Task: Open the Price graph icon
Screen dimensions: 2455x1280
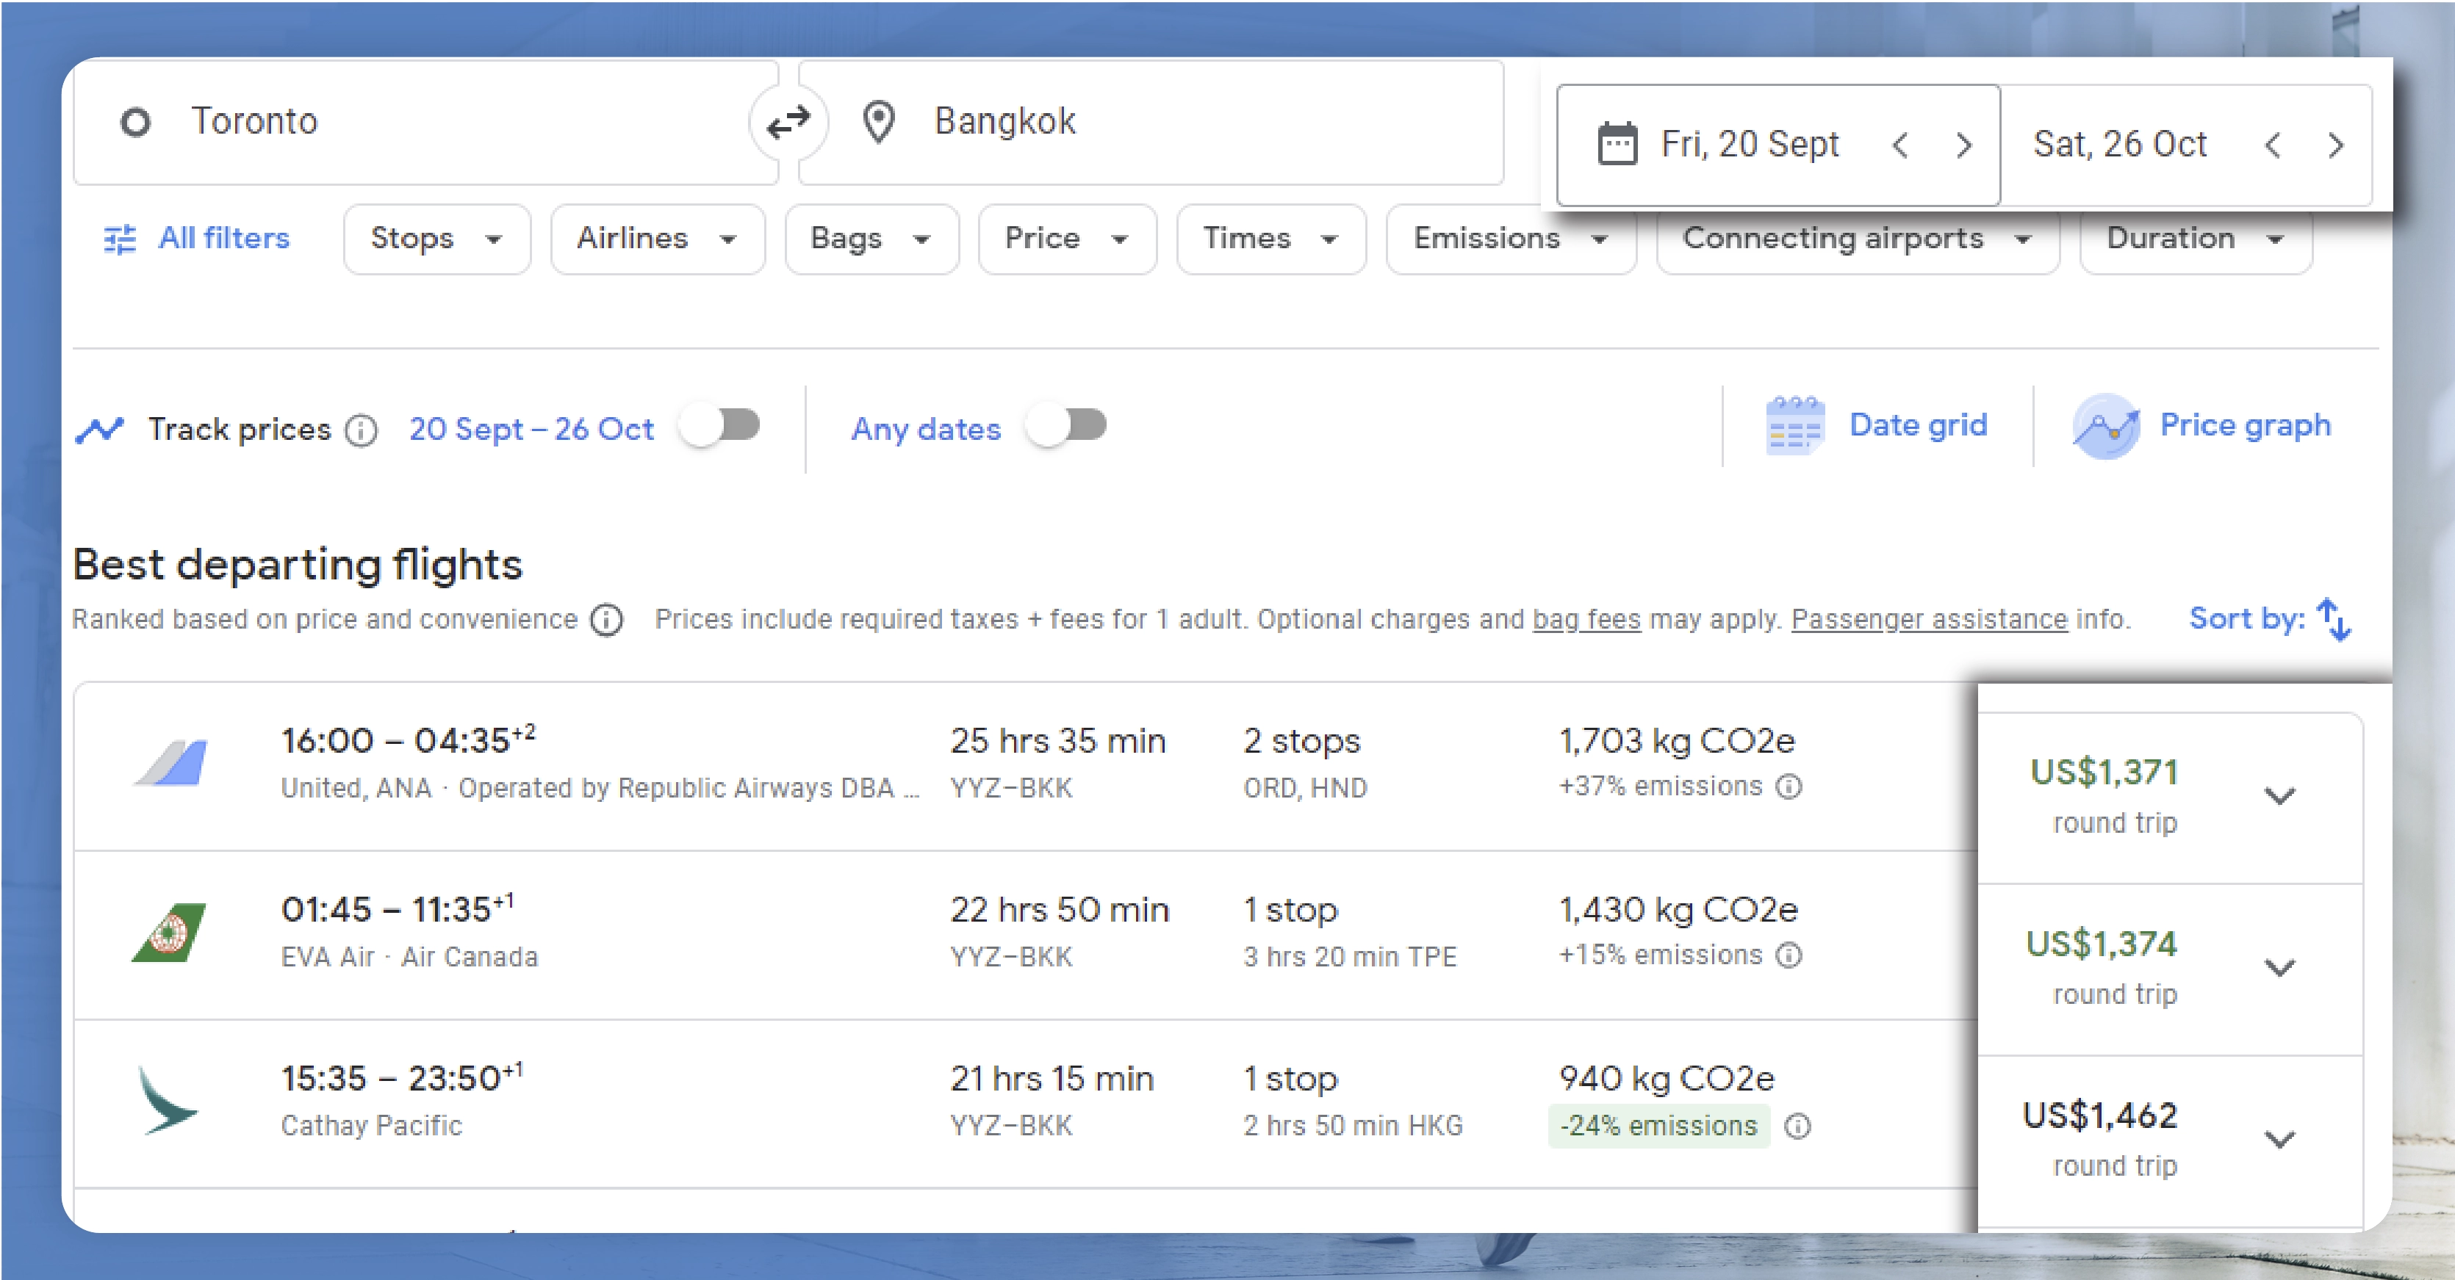Action: pos(2105,426)
